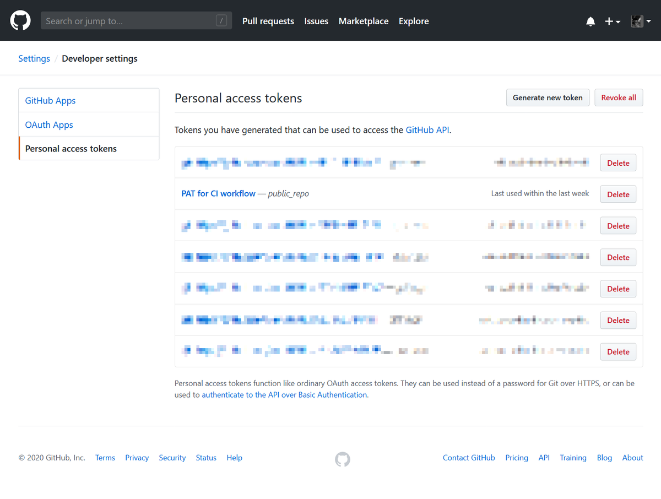Open Status footer link
Viewport: 661px width, 499px height.
coord(206,458)
